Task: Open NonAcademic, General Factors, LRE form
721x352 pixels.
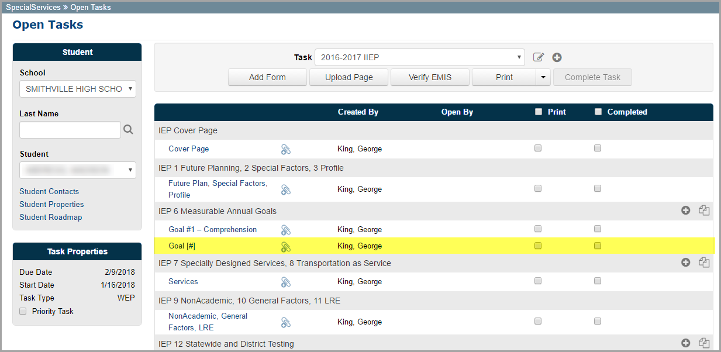Action: [x=208, y=322]
